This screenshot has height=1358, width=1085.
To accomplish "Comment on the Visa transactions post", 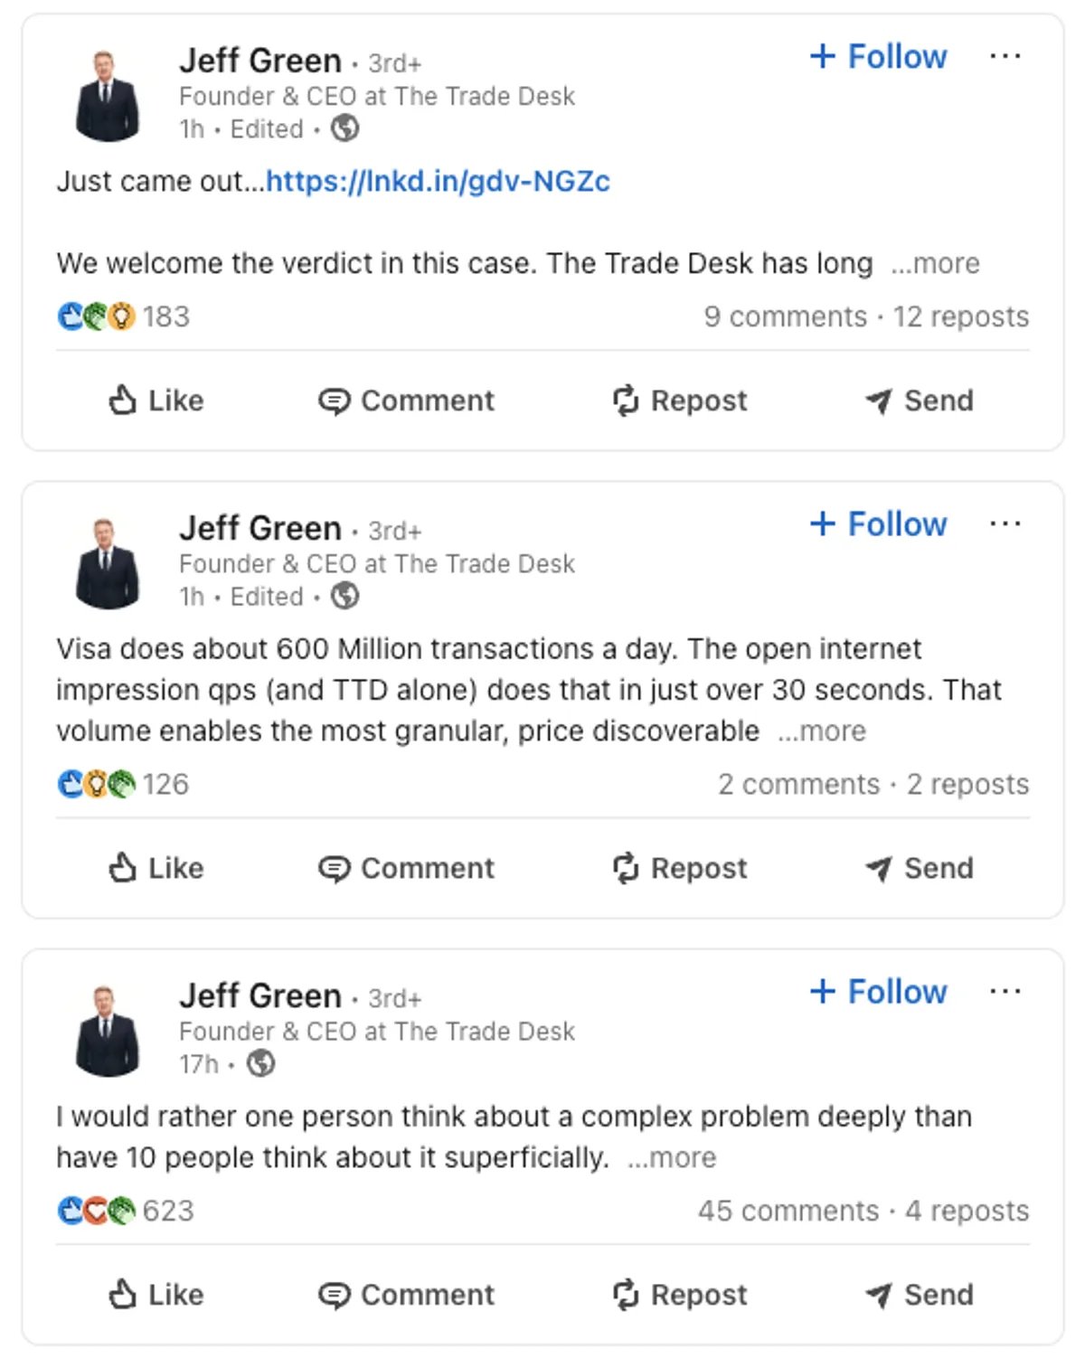I will pos(406,868).
